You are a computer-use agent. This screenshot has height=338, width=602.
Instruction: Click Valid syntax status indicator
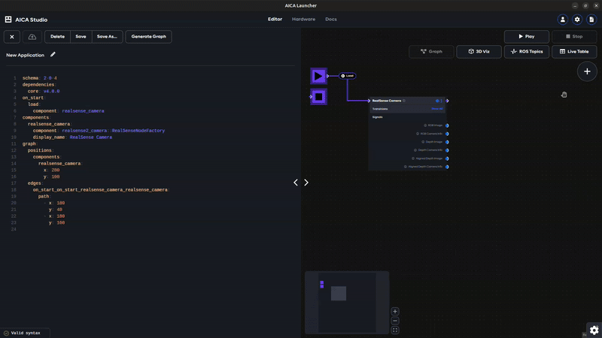(x=26, y=333)
